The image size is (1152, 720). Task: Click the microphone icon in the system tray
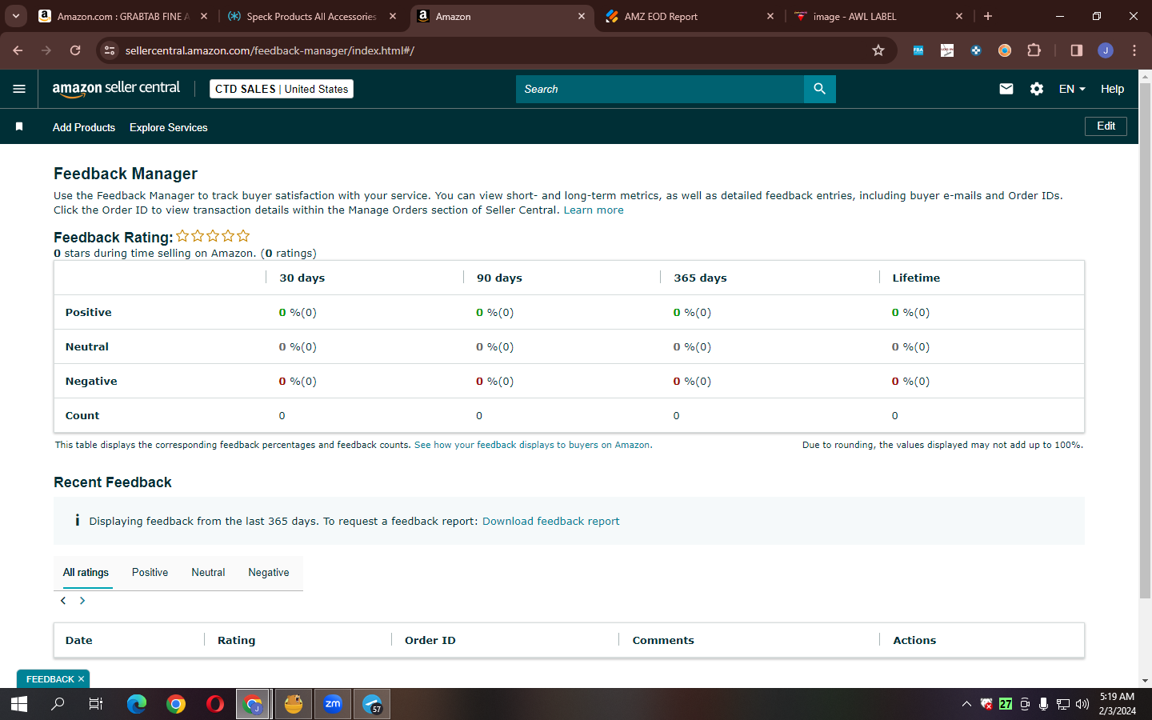point(1044,704)
